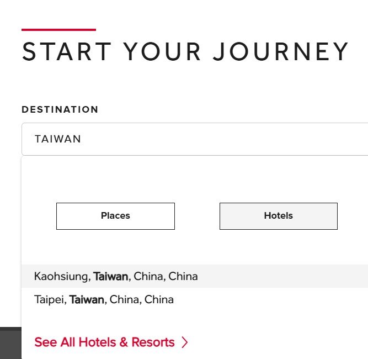Click the word Kaohsiung in the suggestion list
The width and height of the screenshot is (368, 359).
pos(61,276)
